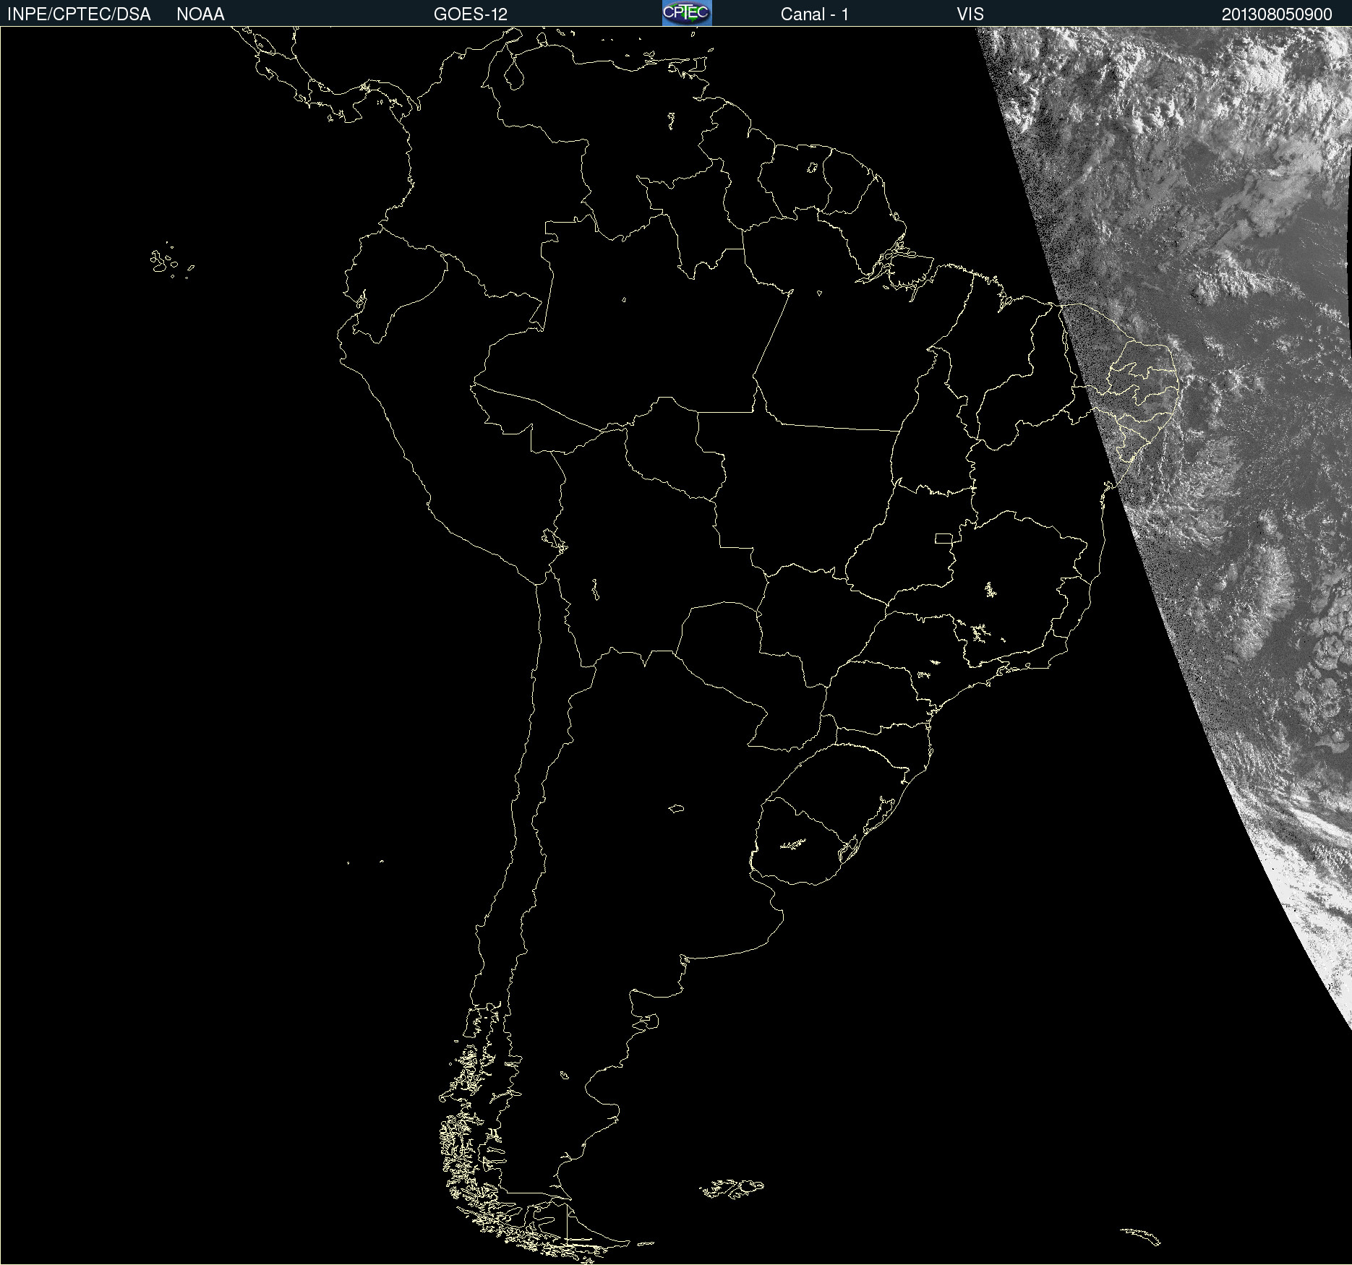1352x1265 pixels.
Task: Click the NOAA label
Action: (x=200, y=14)
